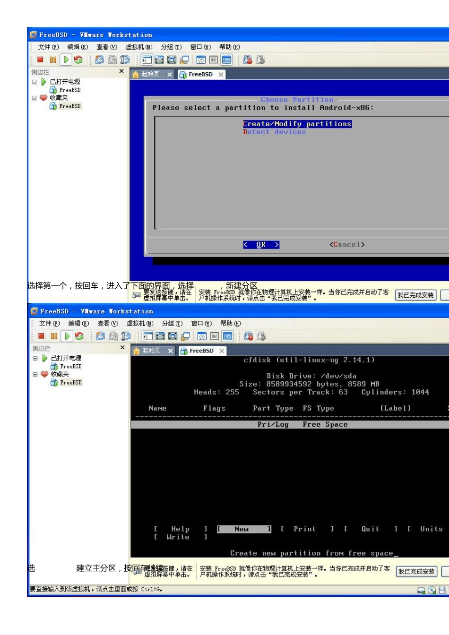The image size is (449, 635).
Task: Open the 文件(F) menu in the Choose Partition window
Action: (48, 47)
